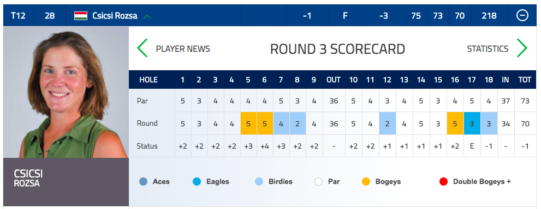541x209 pixels.
Task: Click the round 3 score 70 in header
Action: (x=460, y=16)
